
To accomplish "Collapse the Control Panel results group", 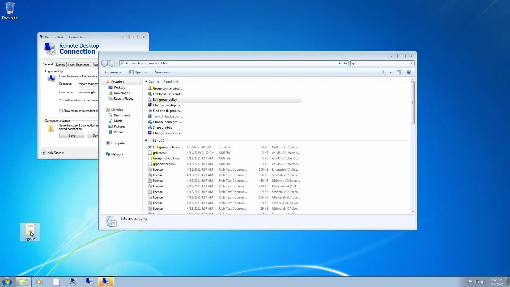I will [146, 82].
